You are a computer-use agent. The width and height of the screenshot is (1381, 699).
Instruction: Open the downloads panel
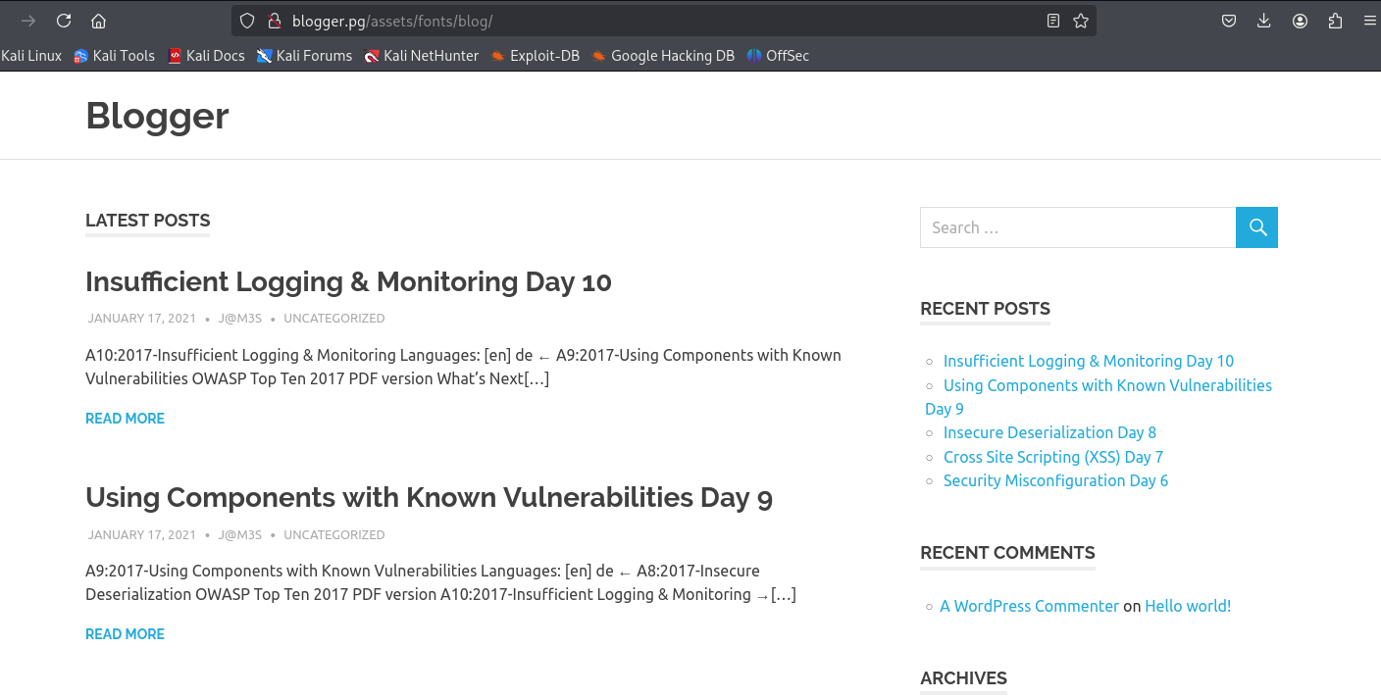(1263, 21)
